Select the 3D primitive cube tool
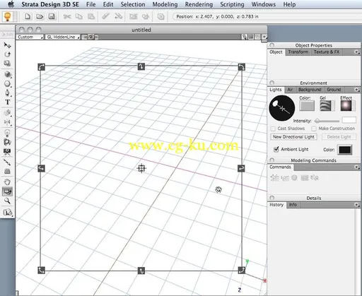Image resolution: width=362 pixels, height=296 pixels. point(7,74)
